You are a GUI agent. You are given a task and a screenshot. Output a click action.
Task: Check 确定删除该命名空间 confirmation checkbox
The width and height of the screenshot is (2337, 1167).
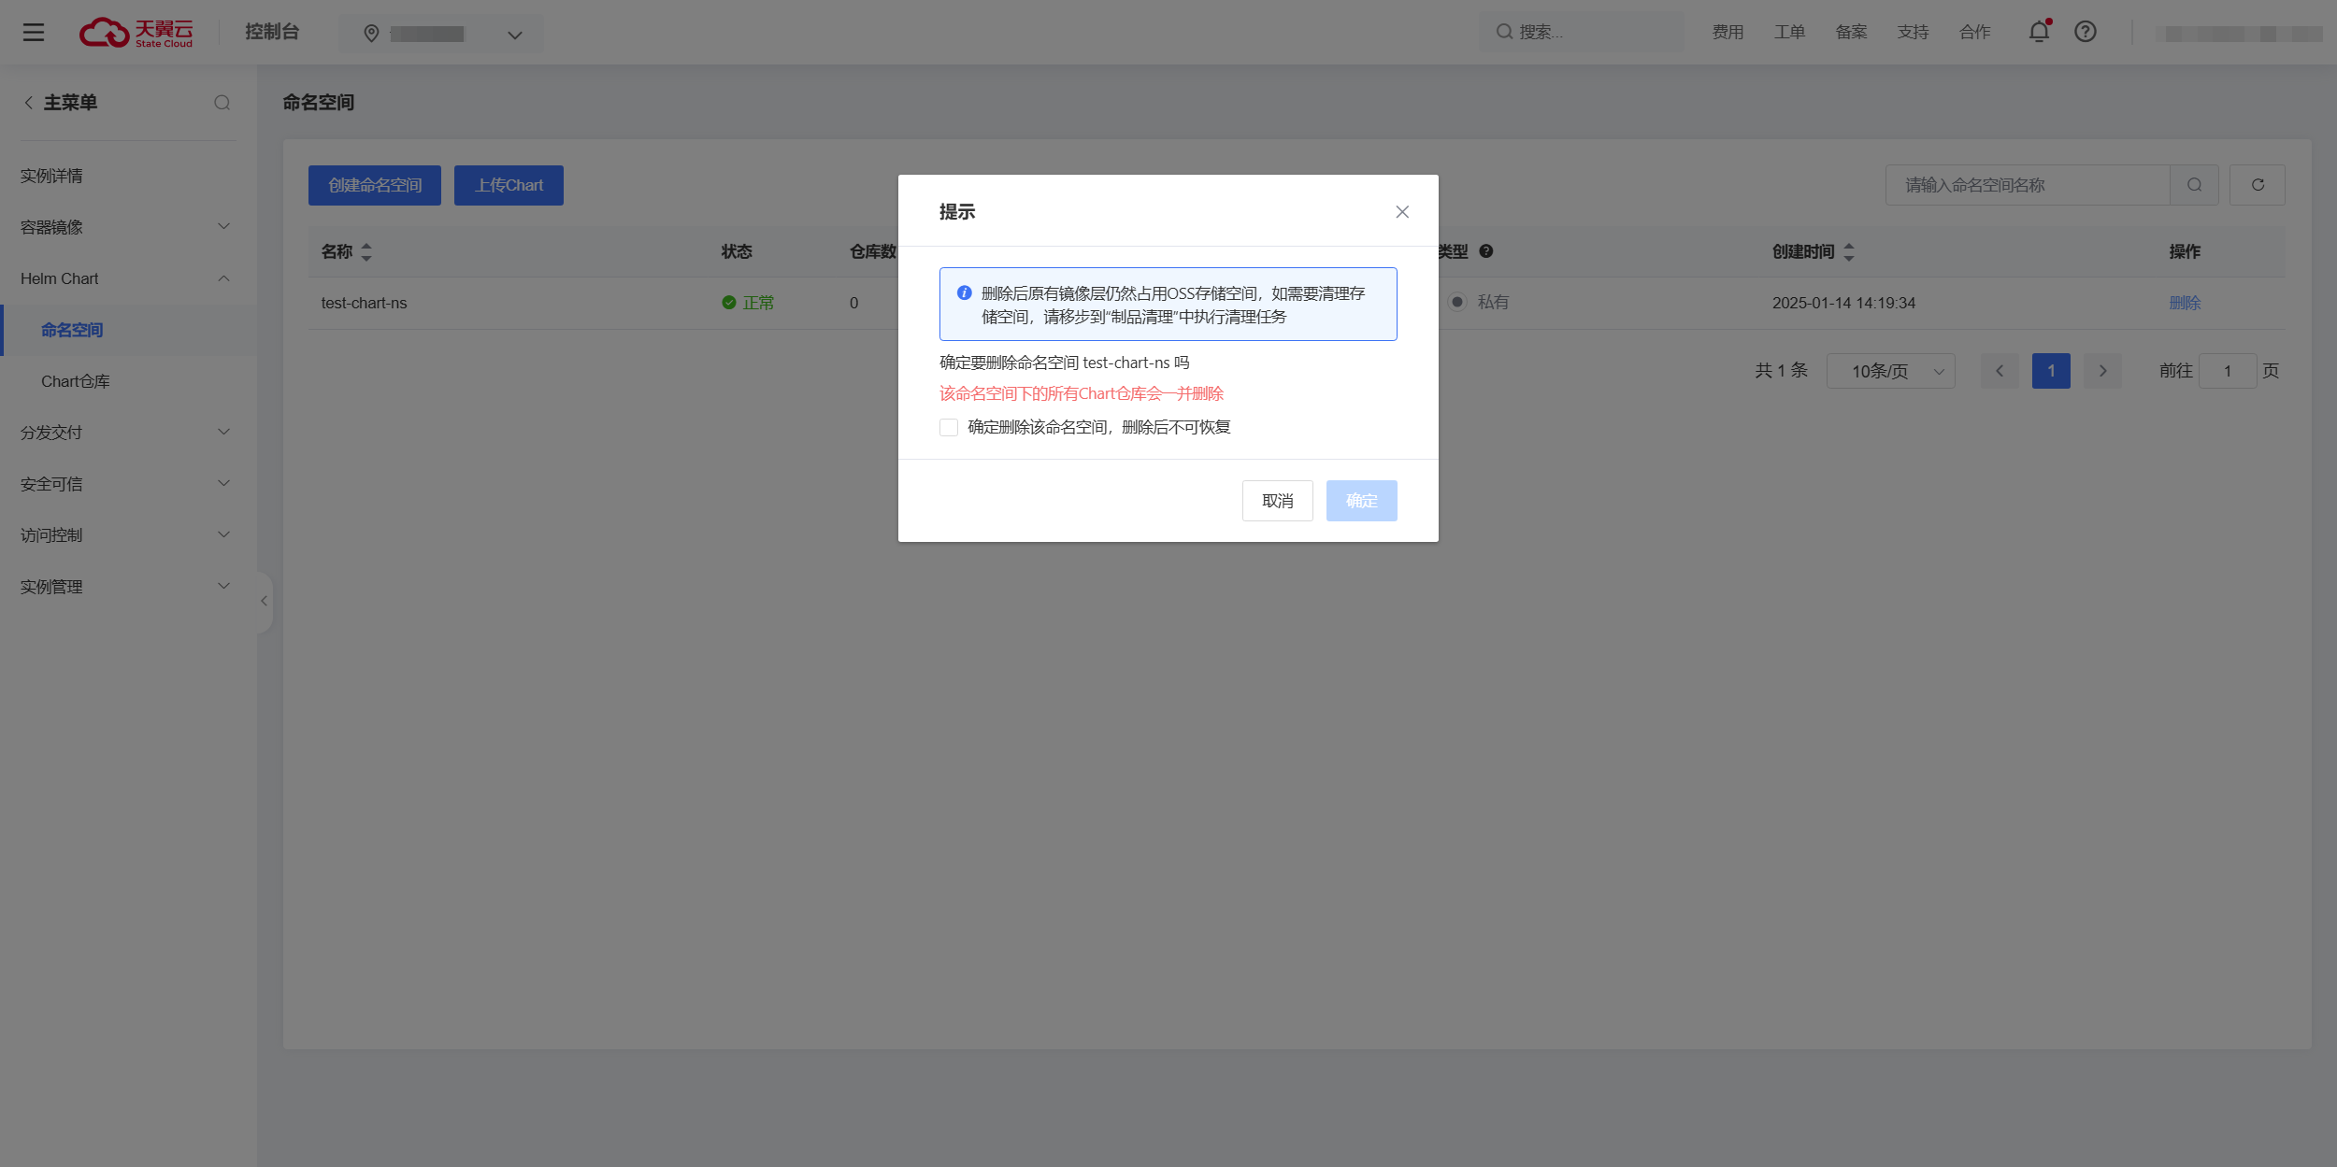coord(949,427)
